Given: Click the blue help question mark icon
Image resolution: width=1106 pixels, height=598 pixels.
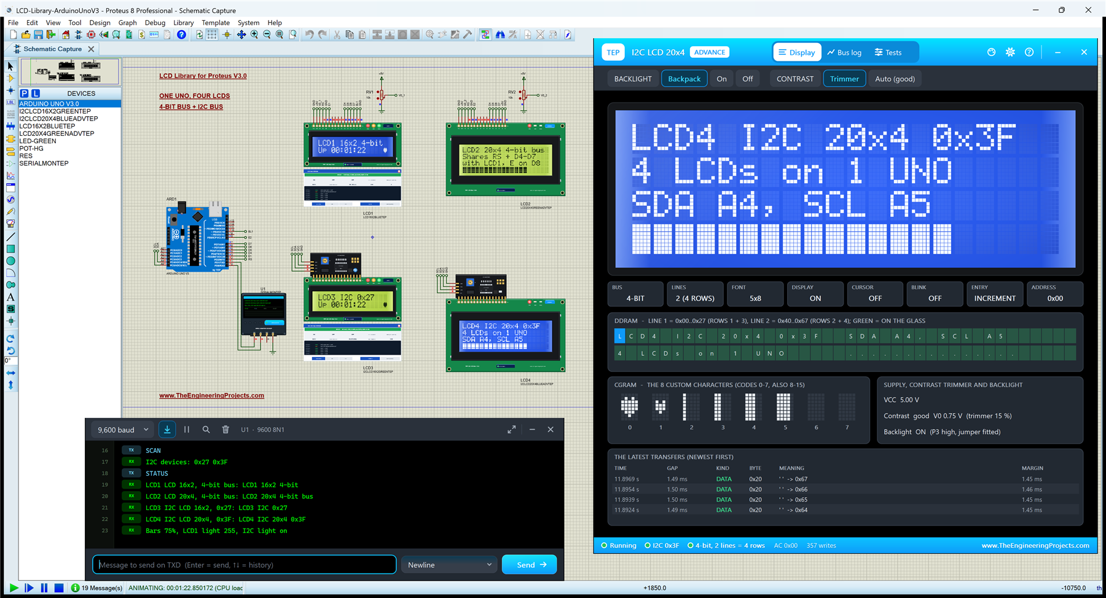Looking at the screenshot, I should point(182,35).
